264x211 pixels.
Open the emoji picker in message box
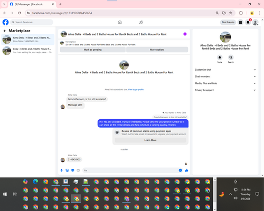pos(180,170)
